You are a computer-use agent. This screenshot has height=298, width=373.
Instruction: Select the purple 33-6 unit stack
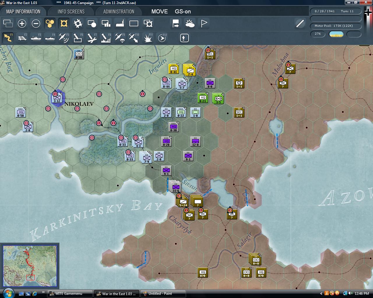pyautogui.click(x=175, y=187)
